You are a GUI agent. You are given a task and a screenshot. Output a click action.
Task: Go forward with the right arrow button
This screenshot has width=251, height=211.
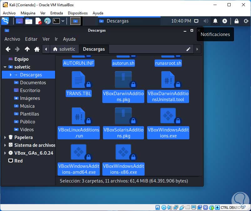(17, 49)
